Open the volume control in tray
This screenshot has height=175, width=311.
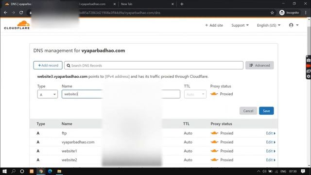pos(264,171)
